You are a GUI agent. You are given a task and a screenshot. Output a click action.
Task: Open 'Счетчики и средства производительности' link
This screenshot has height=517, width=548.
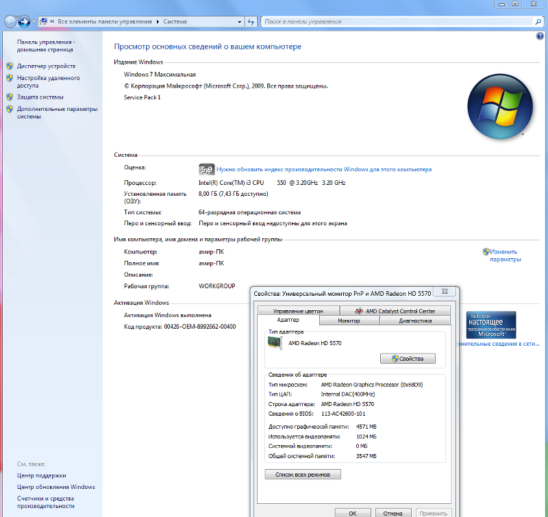[45, 502]
